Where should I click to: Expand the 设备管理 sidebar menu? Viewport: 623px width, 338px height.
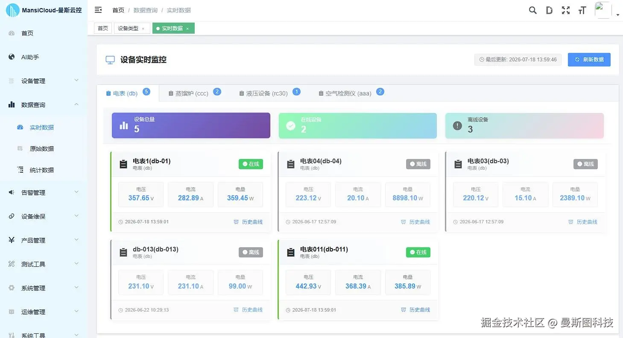click(x=44, y=81)
